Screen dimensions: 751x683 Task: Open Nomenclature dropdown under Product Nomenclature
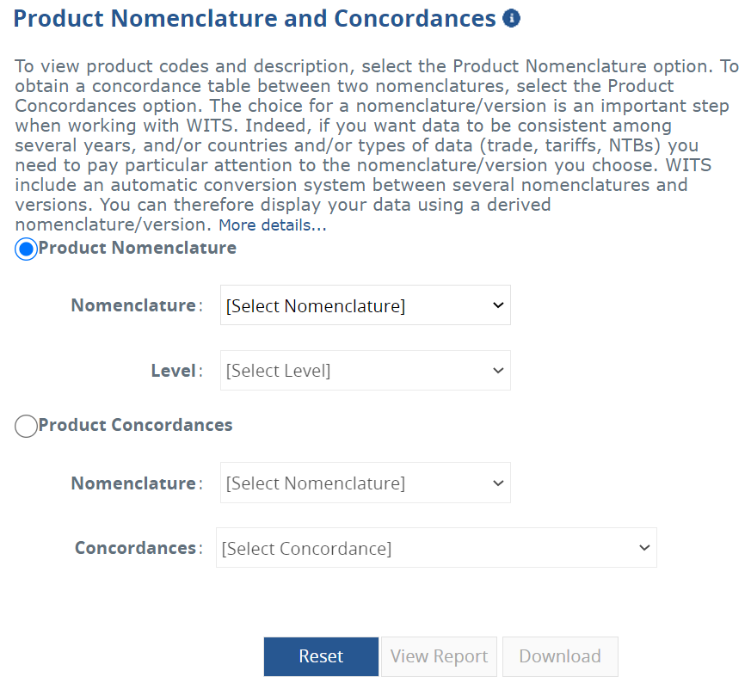click(365, 305)
